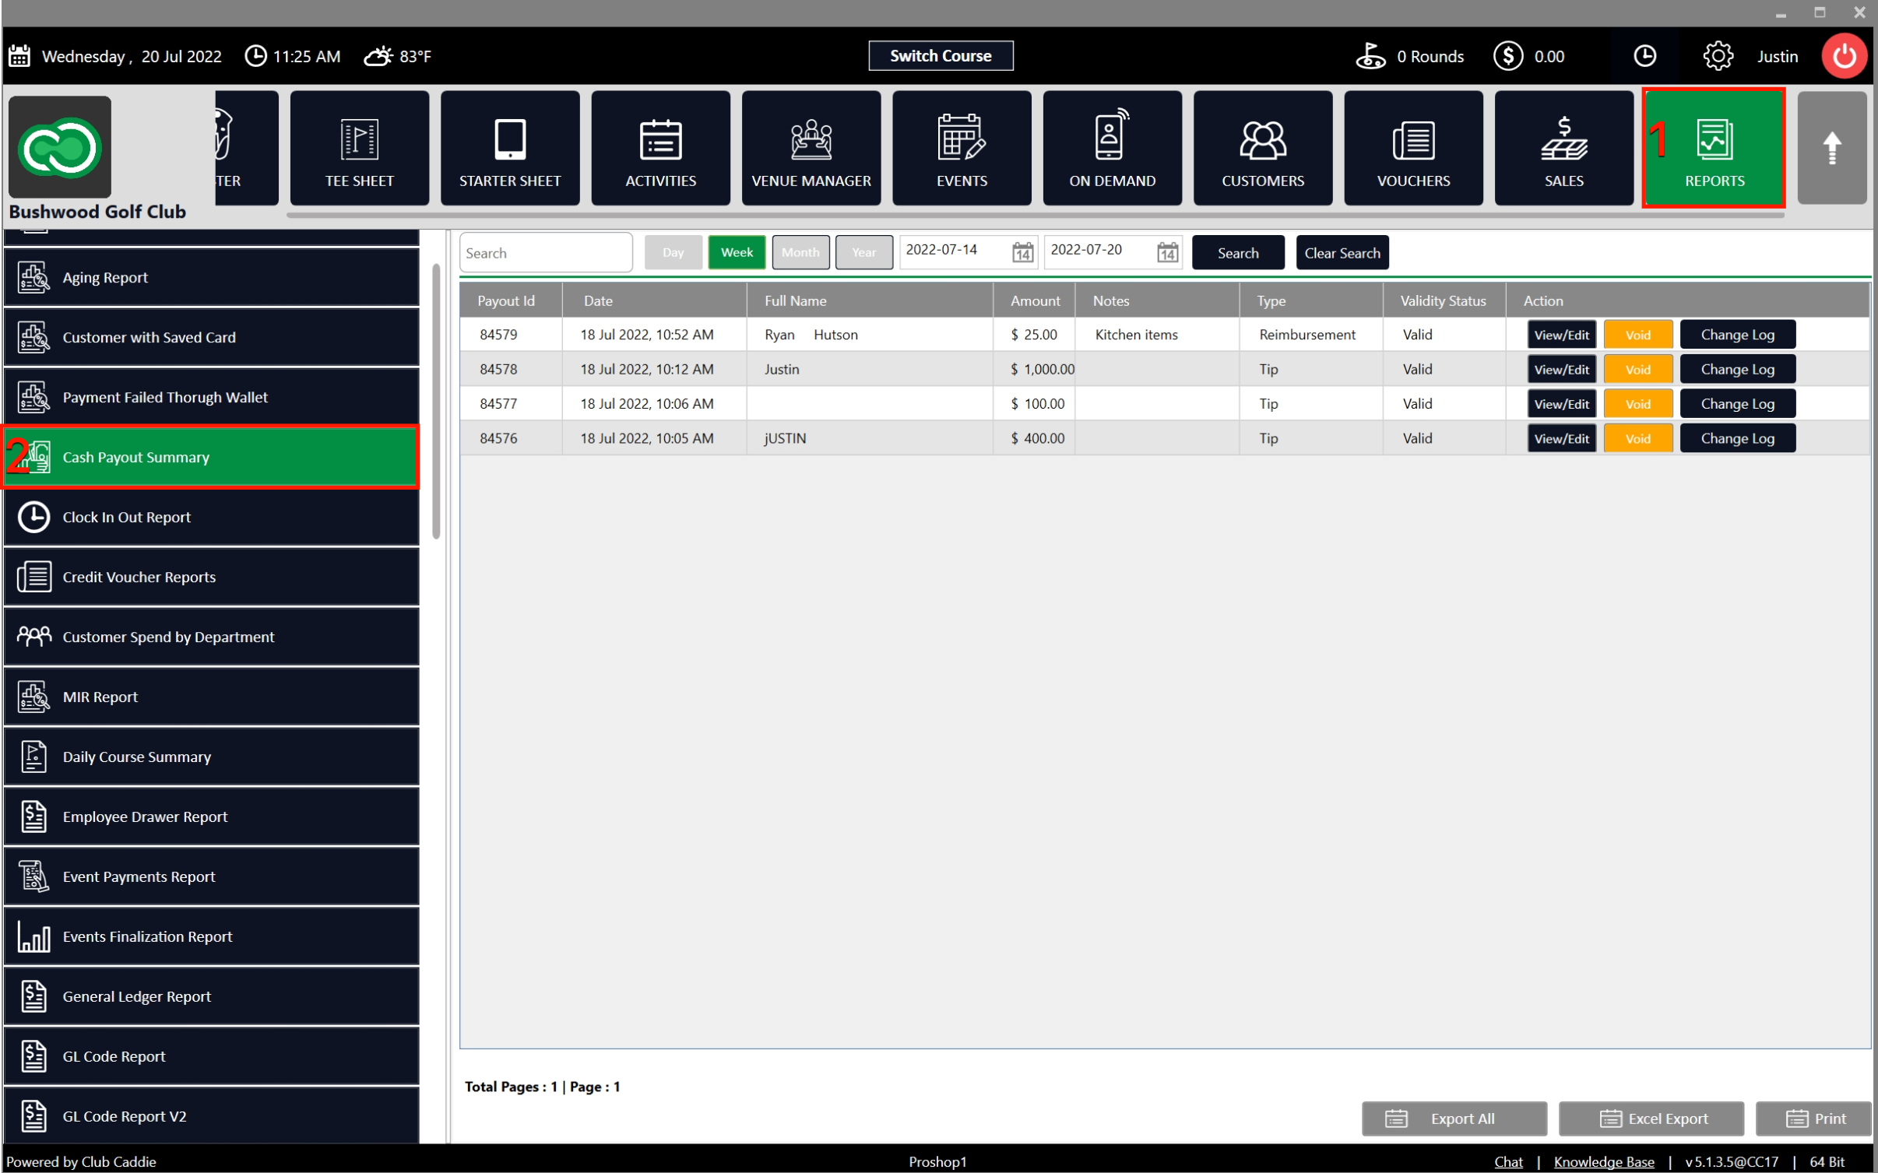
Task: Open the Knowledge Base link
Action: tap(1603, 1161)
